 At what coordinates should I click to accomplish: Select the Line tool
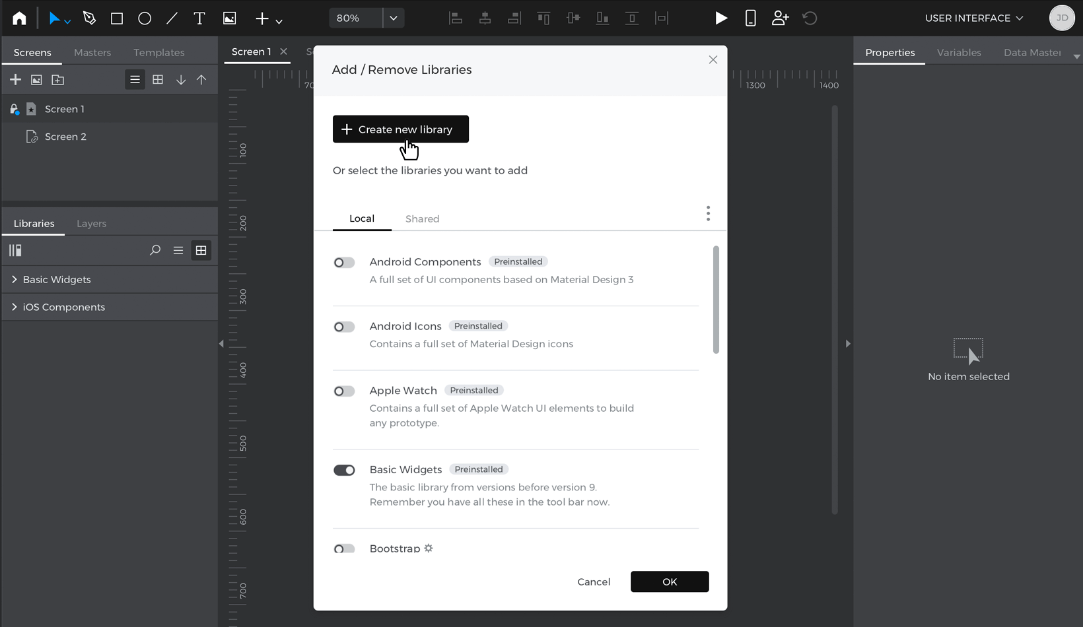172,18
